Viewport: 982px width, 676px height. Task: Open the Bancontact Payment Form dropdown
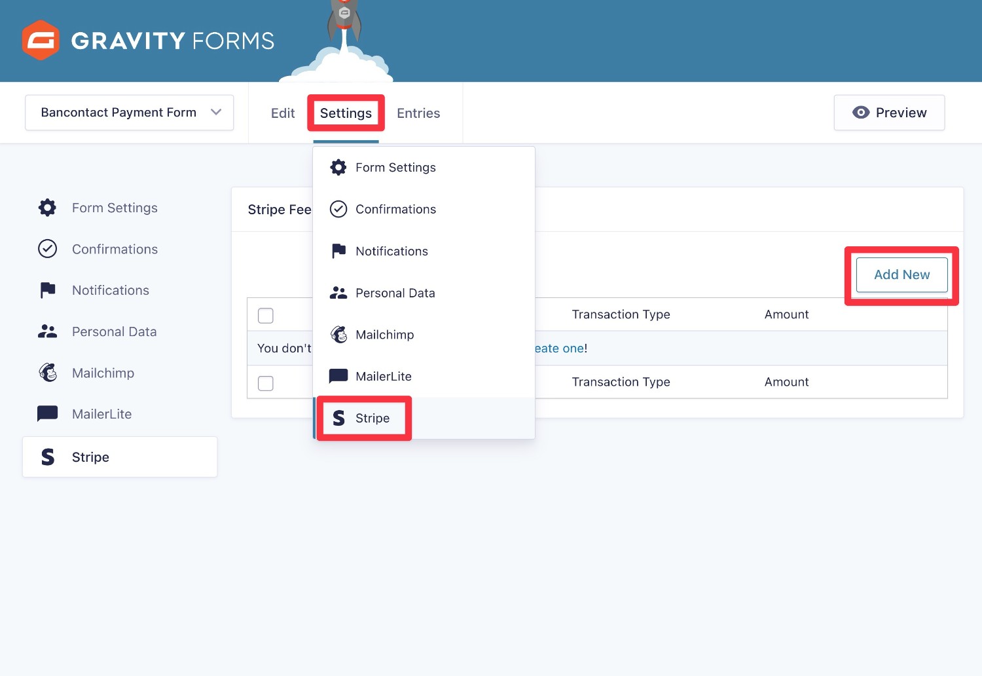click(130, 113)
